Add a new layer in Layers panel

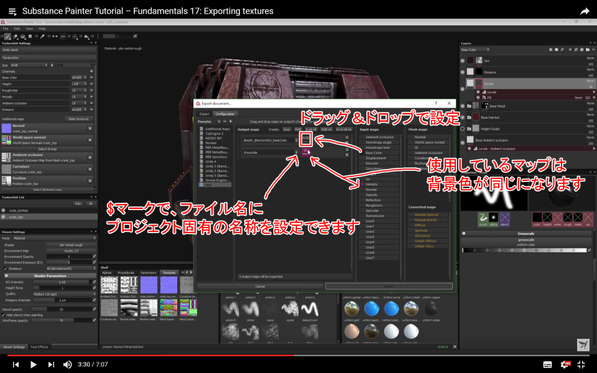pos(570,50)
